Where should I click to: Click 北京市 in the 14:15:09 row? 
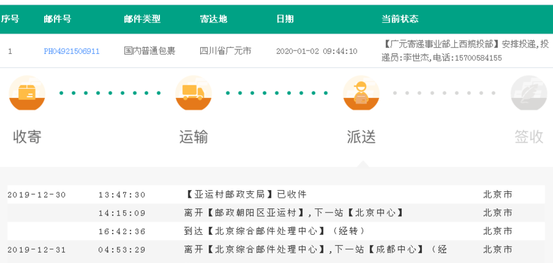(498, 212)
